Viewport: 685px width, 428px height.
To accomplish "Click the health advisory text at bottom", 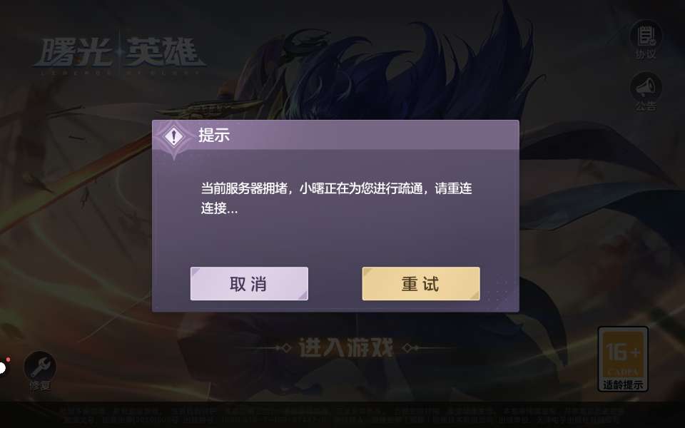I will point(343,415).
